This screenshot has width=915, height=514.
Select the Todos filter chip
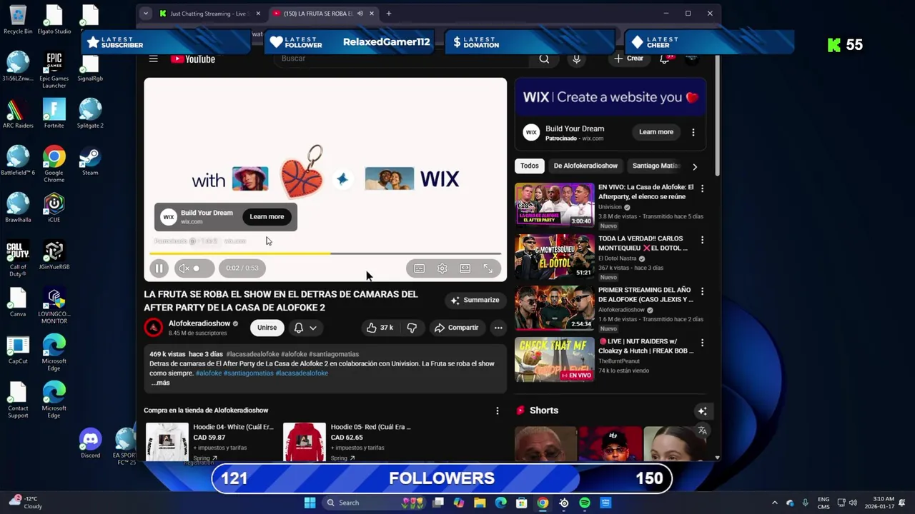(530, 166)
